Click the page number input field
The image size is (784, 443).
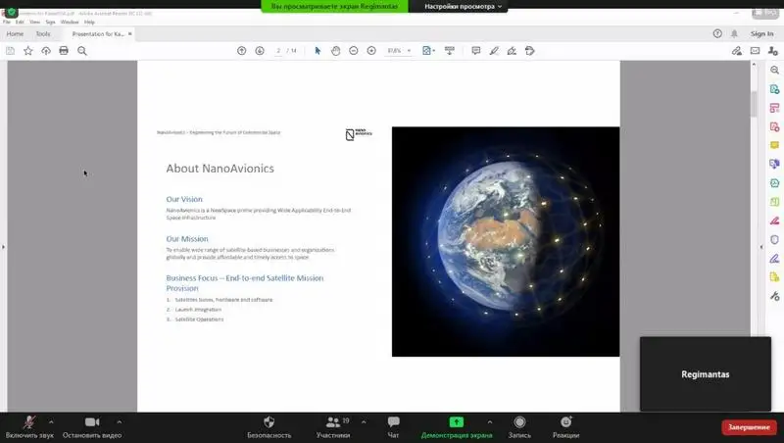[278, 51]
